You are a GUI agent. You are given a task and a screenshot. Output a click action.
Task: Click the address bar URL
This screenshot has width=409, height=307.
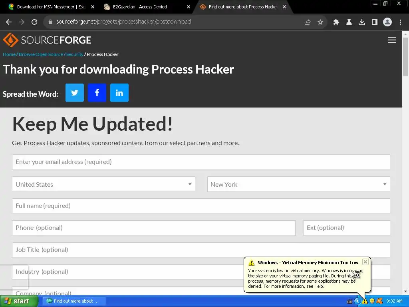(x=123, y=22)
